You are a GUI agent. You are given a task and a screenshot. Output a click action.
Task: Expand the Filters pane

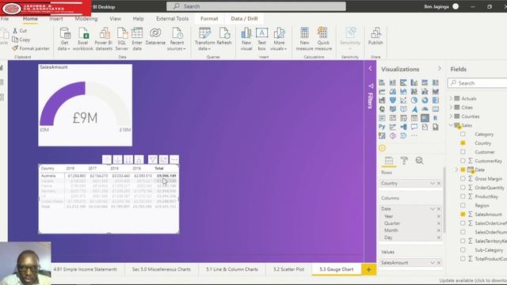(x=370, y=68)
